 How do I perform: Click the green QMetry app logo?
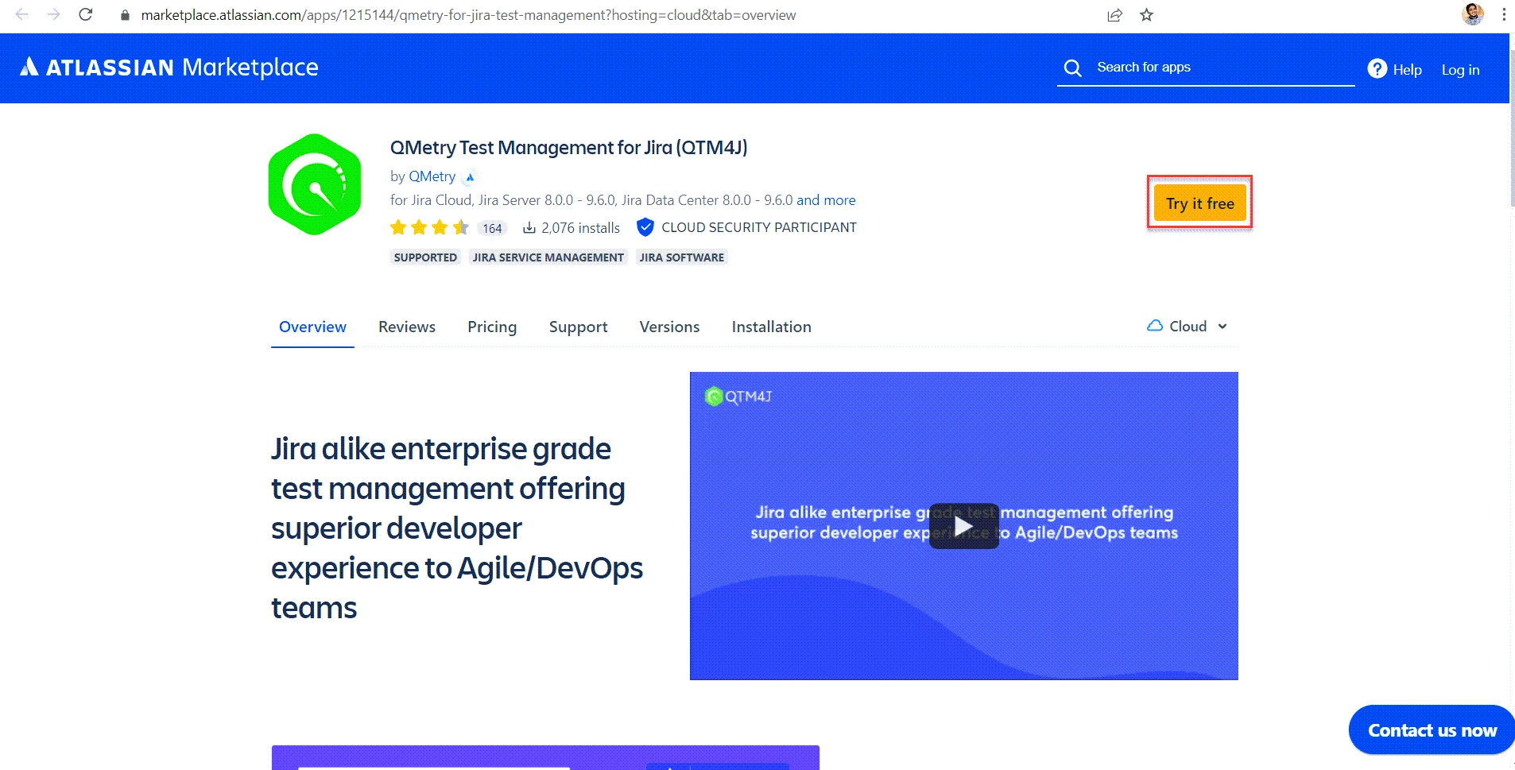coord(315,184)
